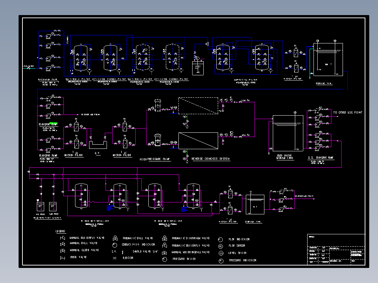Click the S.S. TRANSFER PUMP label
Viewport: 378px width, 283px height.
320,158
